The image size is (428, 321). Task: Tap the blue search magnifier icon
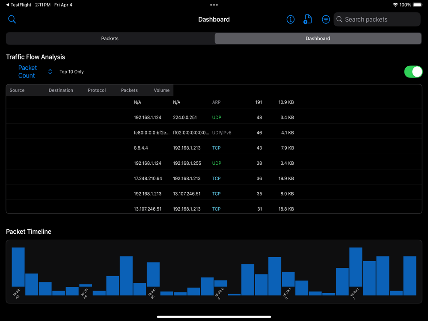12,19
